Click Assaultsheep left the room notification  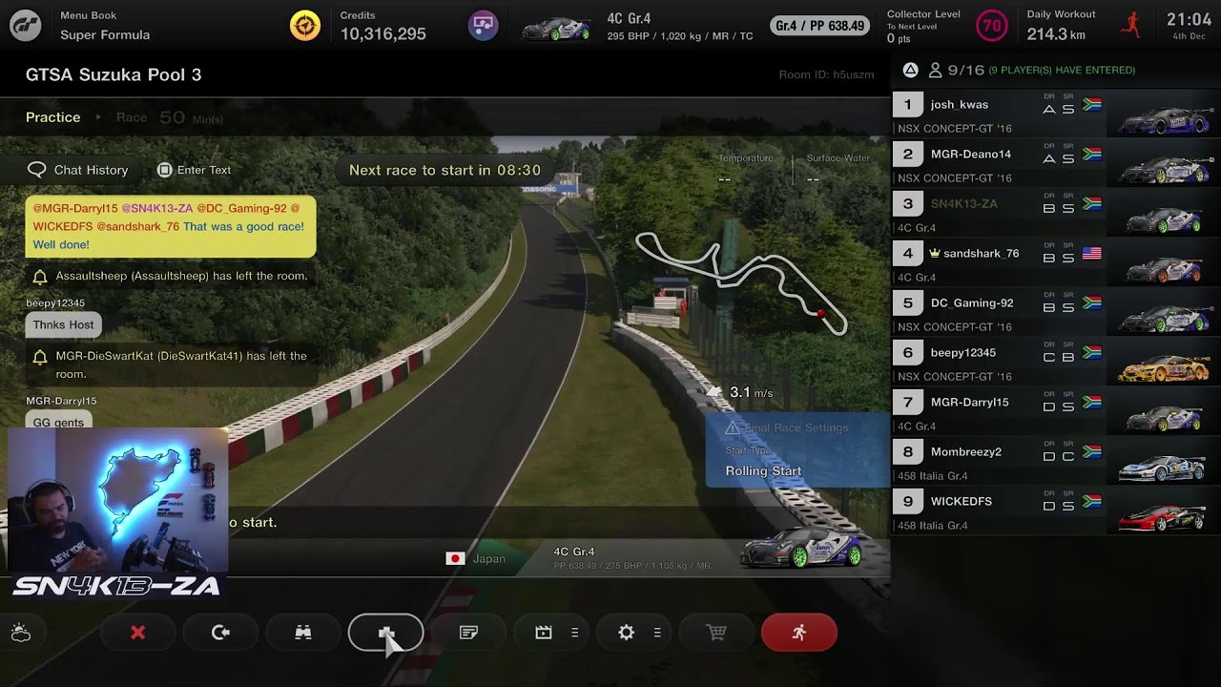click(x=172, y=276)
